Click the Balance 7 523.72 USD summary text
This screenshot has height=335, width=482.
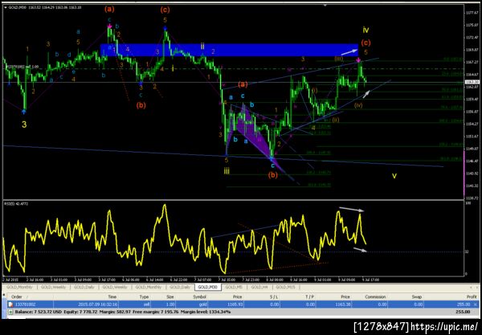click(39, 312)
